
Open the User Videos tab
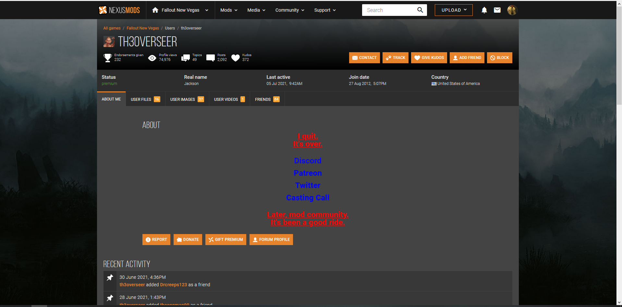[229, 99]
